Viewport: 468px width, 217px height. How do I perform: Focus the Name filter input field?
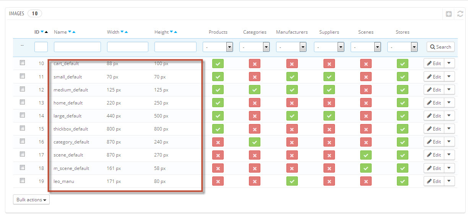pyautogui.click(x=77, y=47)
